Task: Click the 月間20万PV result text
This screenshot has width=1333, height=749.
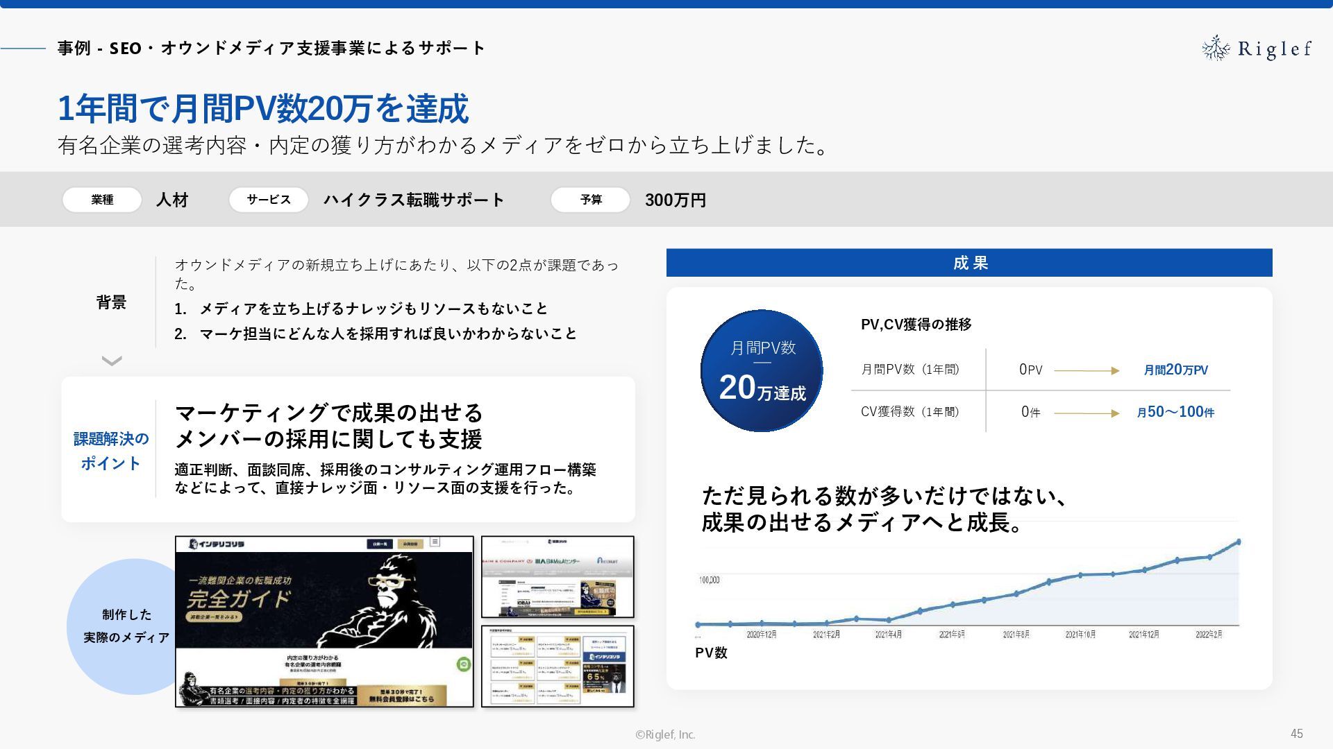Action: pyautogui.click(x=1175, y=370)
